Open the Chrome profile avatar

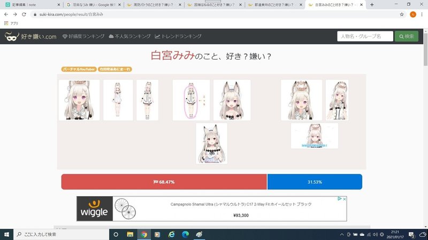point(413,14)
